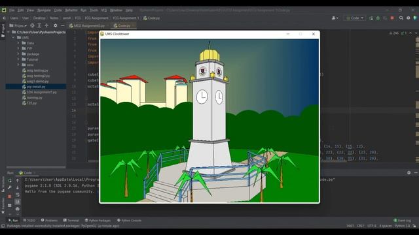Open the Edit menu
This screenshot has width=419, height=235.
point(20,10)
